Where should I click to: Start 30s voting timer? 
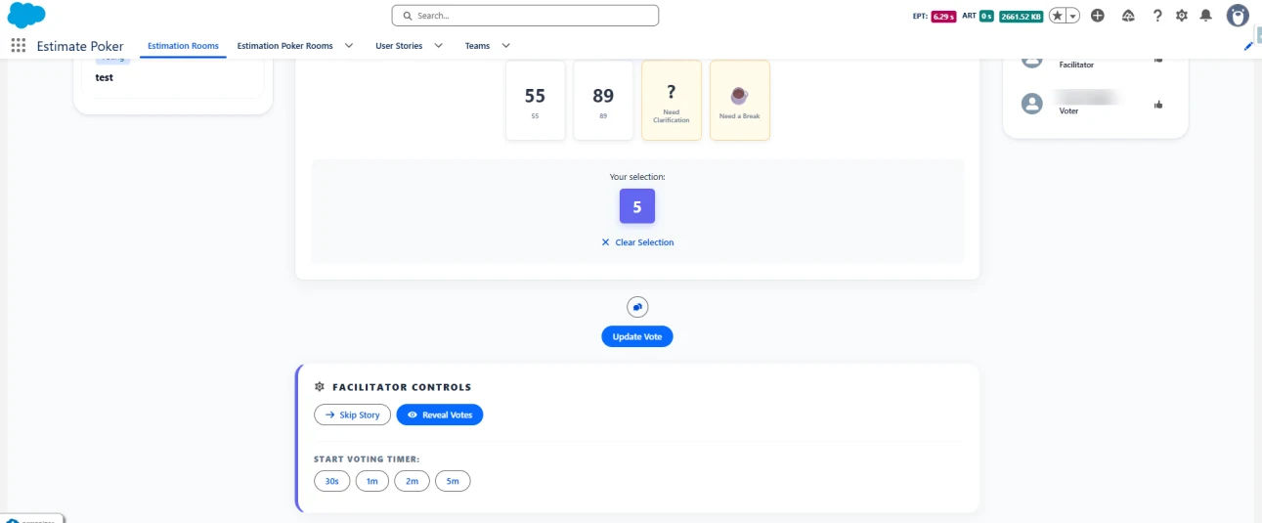[332, 481]
